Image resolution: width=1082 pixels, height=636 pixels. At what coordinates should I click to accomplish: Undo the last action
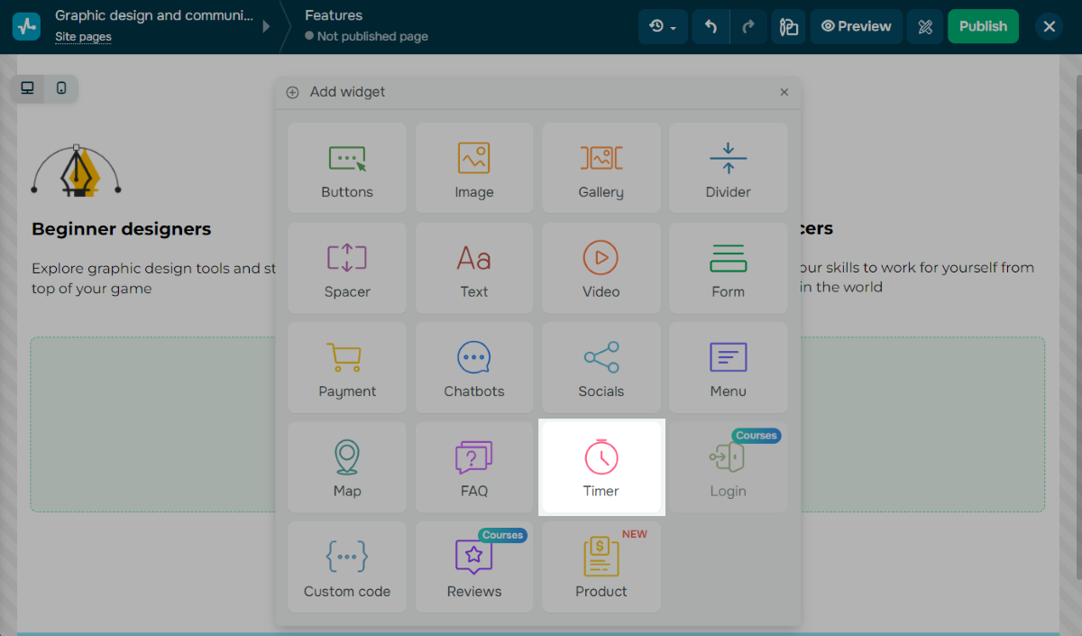pyautogui.click(x=711, y=27)
